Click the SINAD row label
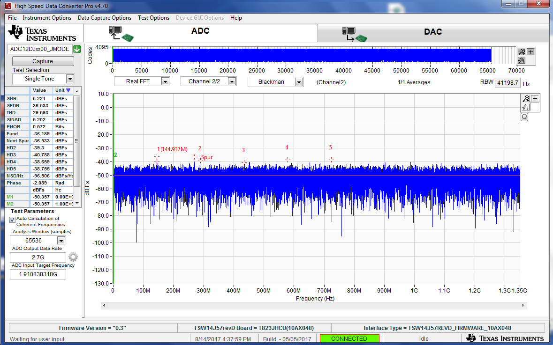Screen dimensions: 553x345 (14, 120)
